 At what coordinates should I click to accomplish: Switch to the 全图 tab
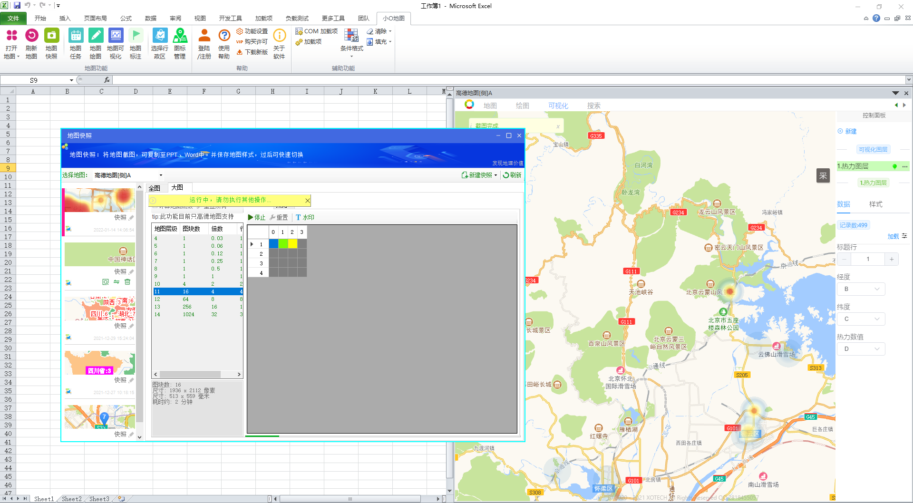coord(155,188)
